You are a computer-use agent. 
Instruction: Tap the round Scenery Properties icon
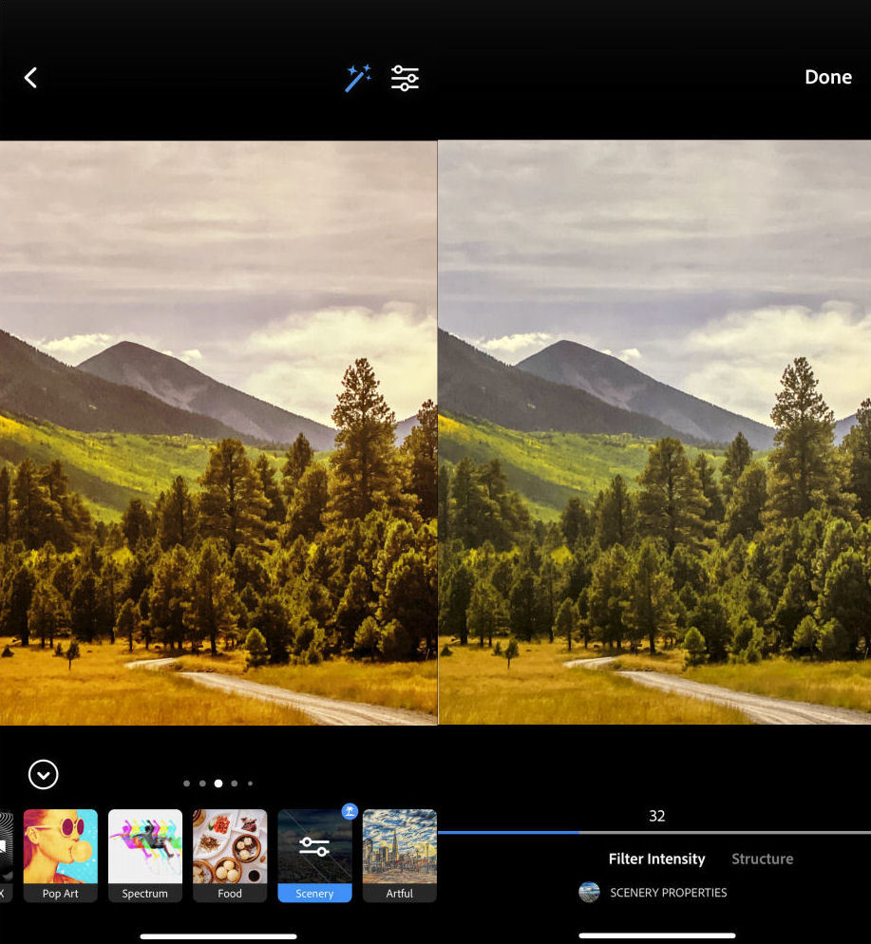pyautogui.click(x=589, y=893)
